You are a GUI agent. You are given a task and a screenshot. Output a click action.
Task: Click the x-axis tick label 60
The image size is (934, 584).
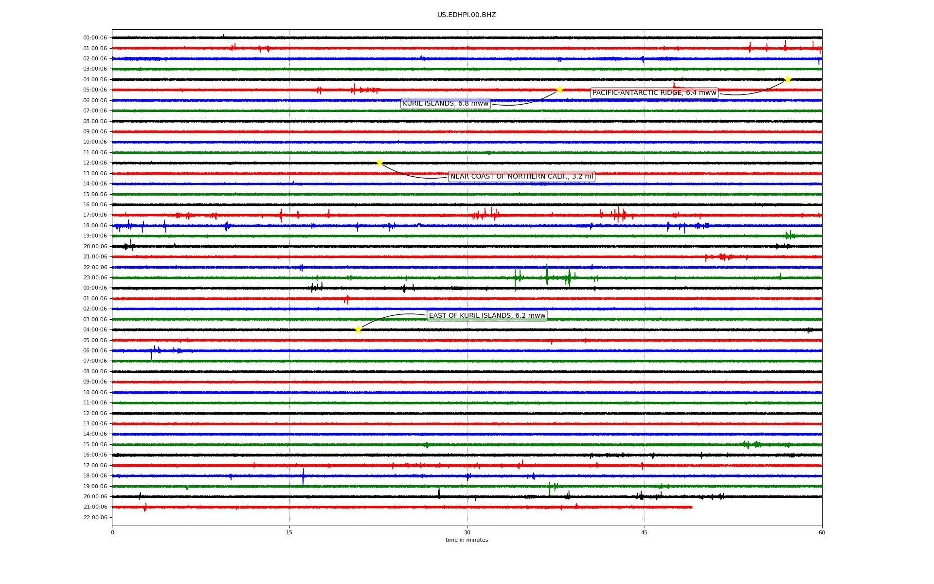pyautogui.click(x=822, y=532)
